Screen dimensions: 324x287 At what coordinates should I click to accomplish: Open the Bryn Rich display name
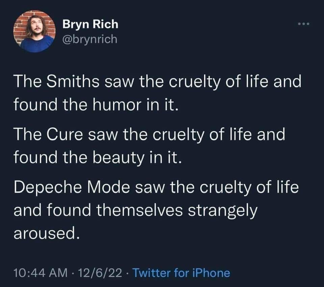[x=90, y=24]
